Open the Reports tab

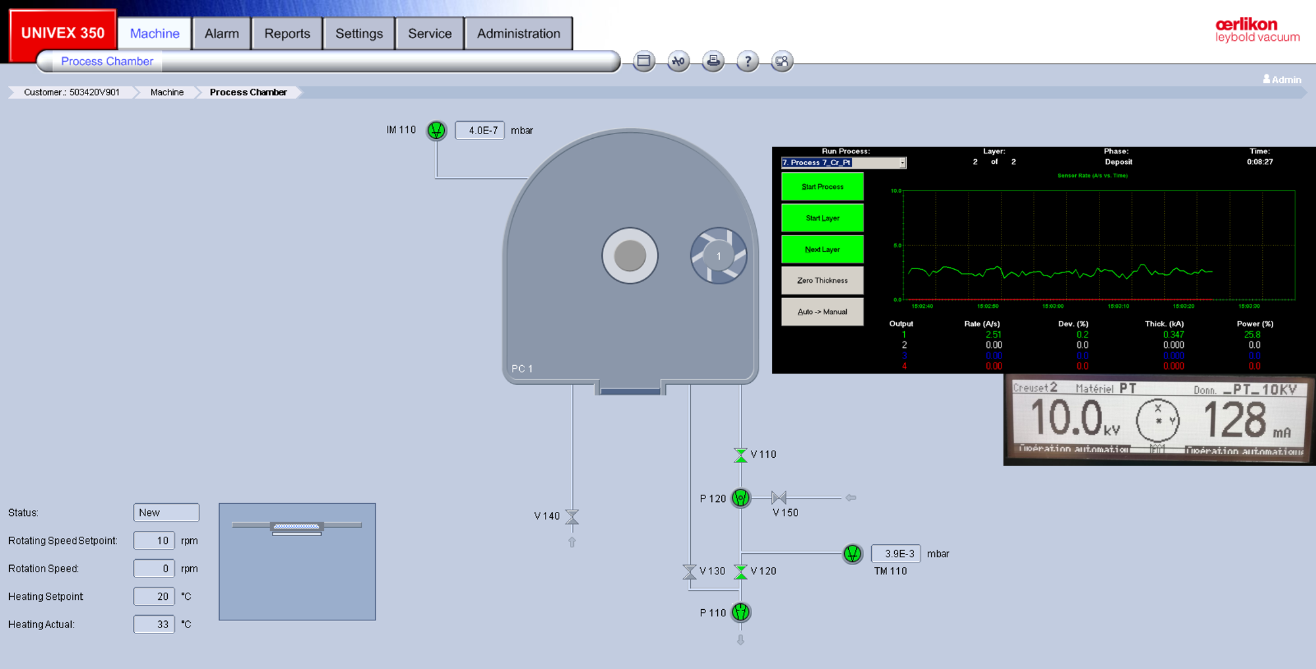coord(287,34)
